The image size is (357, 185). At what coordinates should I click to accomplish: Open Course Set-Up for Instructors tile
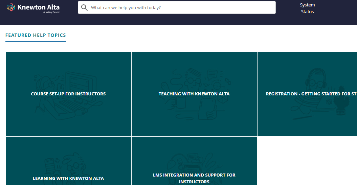pos(68,94)
